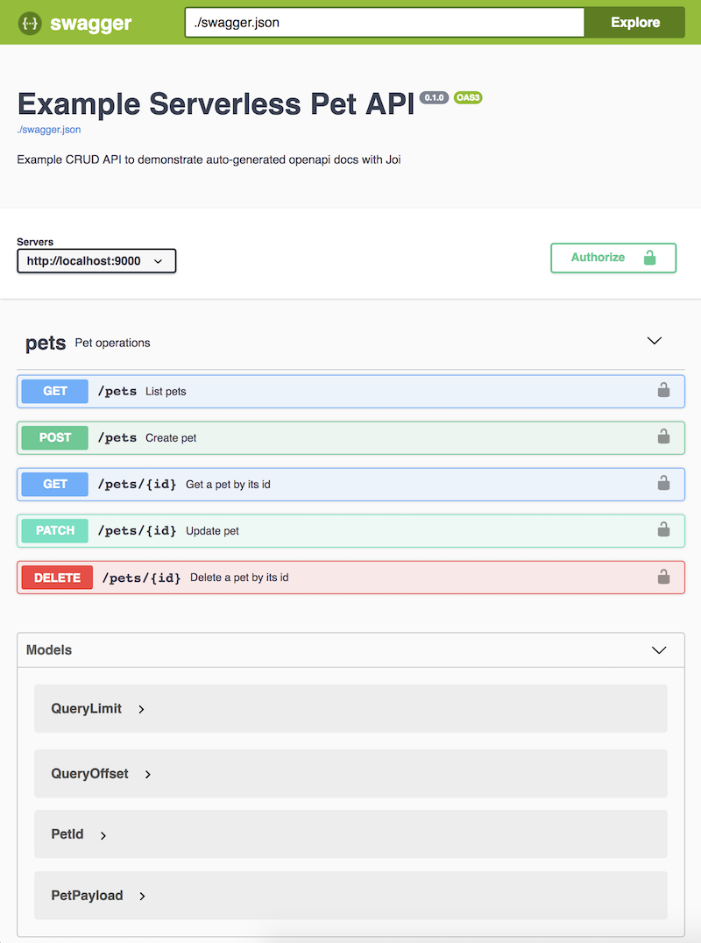Open the Authorize dialog
The image size is (701, 943).
tap(613, 258)
